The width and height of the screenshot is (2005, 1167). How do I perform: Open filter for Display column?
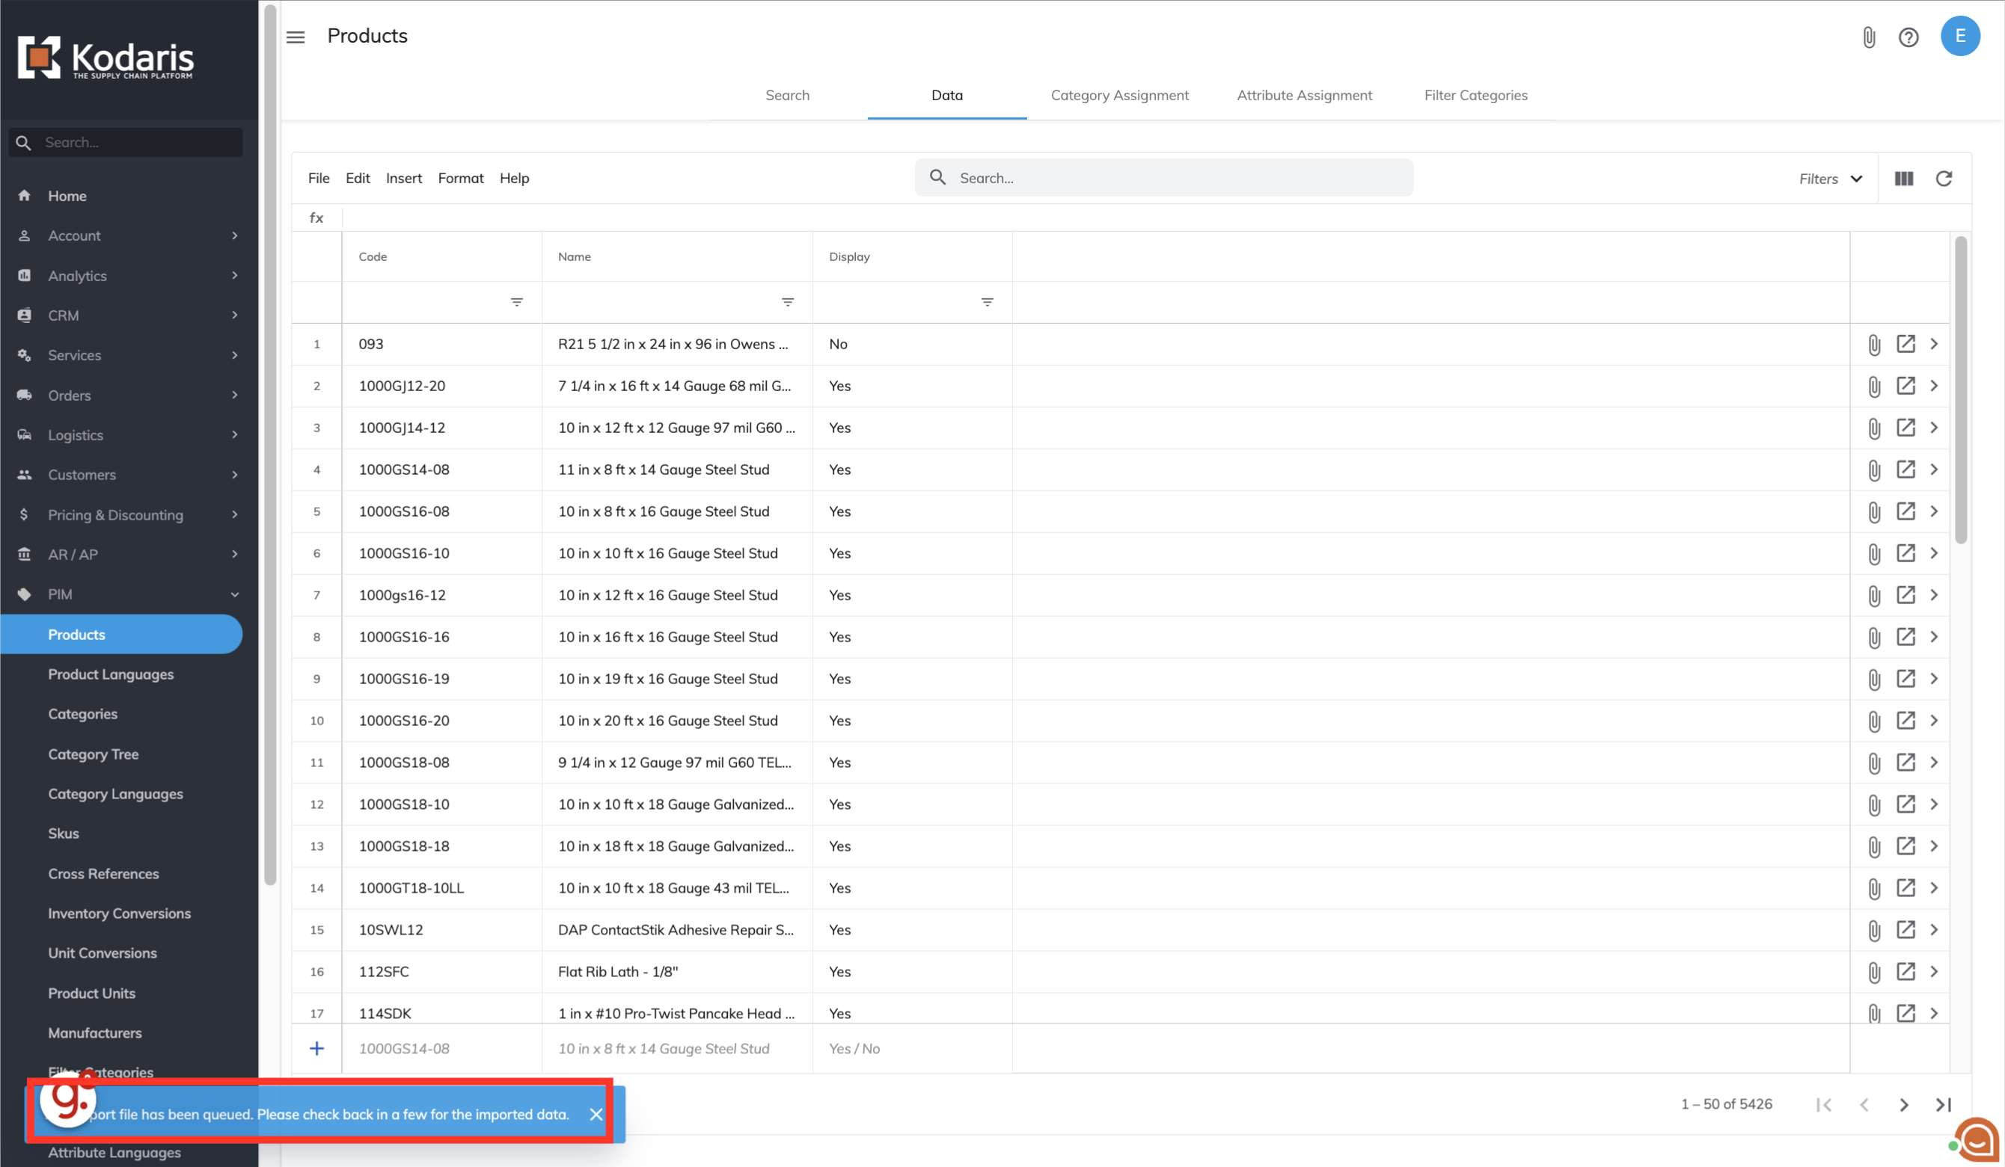click(x=987, y=302)
